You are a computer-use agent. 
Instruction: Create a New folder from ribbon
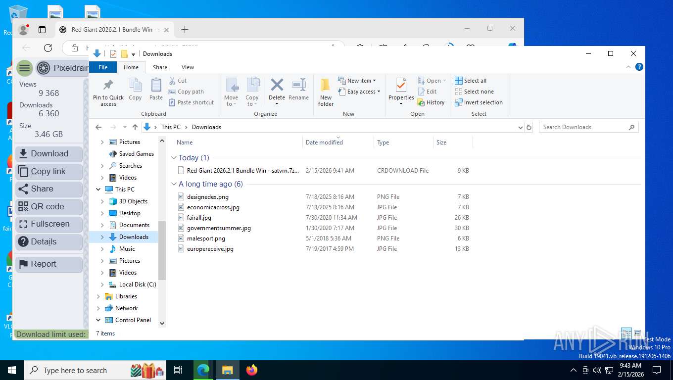[326, 93]
